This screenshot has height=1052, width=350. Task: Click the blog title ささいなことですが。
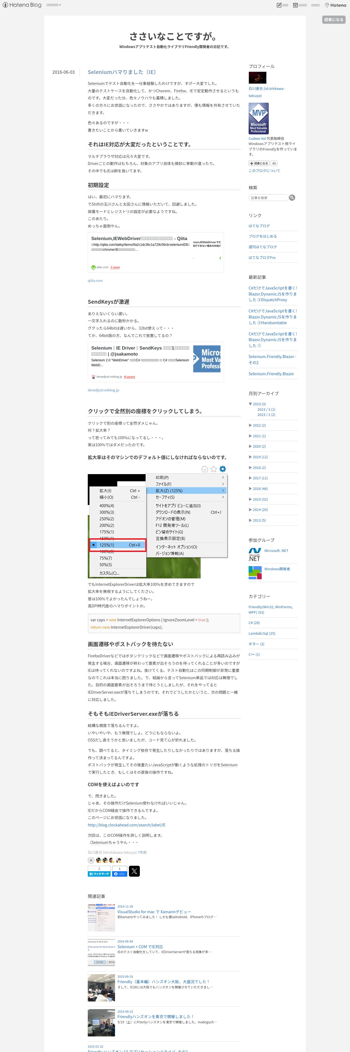174,36
